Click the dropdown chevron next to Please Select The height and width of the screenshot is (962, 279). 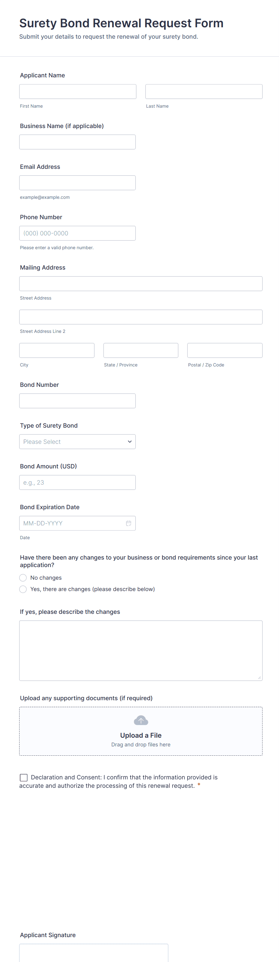(x=130, y=442)
